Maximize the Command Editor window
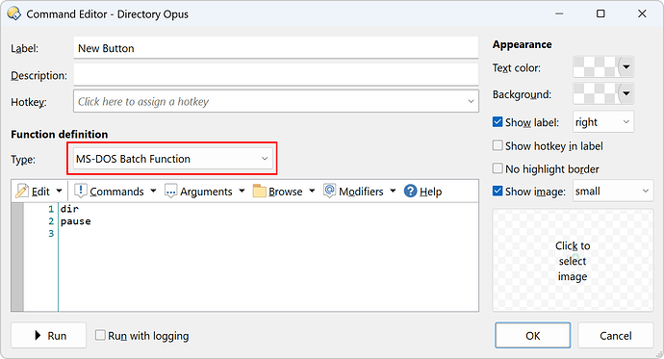This screenshot has height=359, width=664. (x=600, y=13)
